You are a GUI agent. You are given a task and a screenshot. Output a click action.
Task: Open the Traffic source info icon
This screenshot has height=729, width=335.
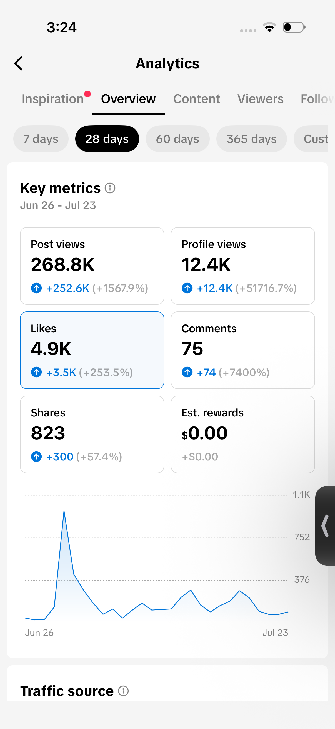(x=123, y=691)
